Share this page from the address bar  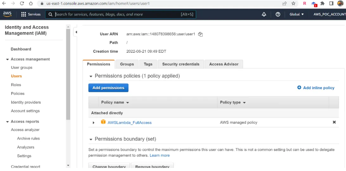(x=285, y=3)
